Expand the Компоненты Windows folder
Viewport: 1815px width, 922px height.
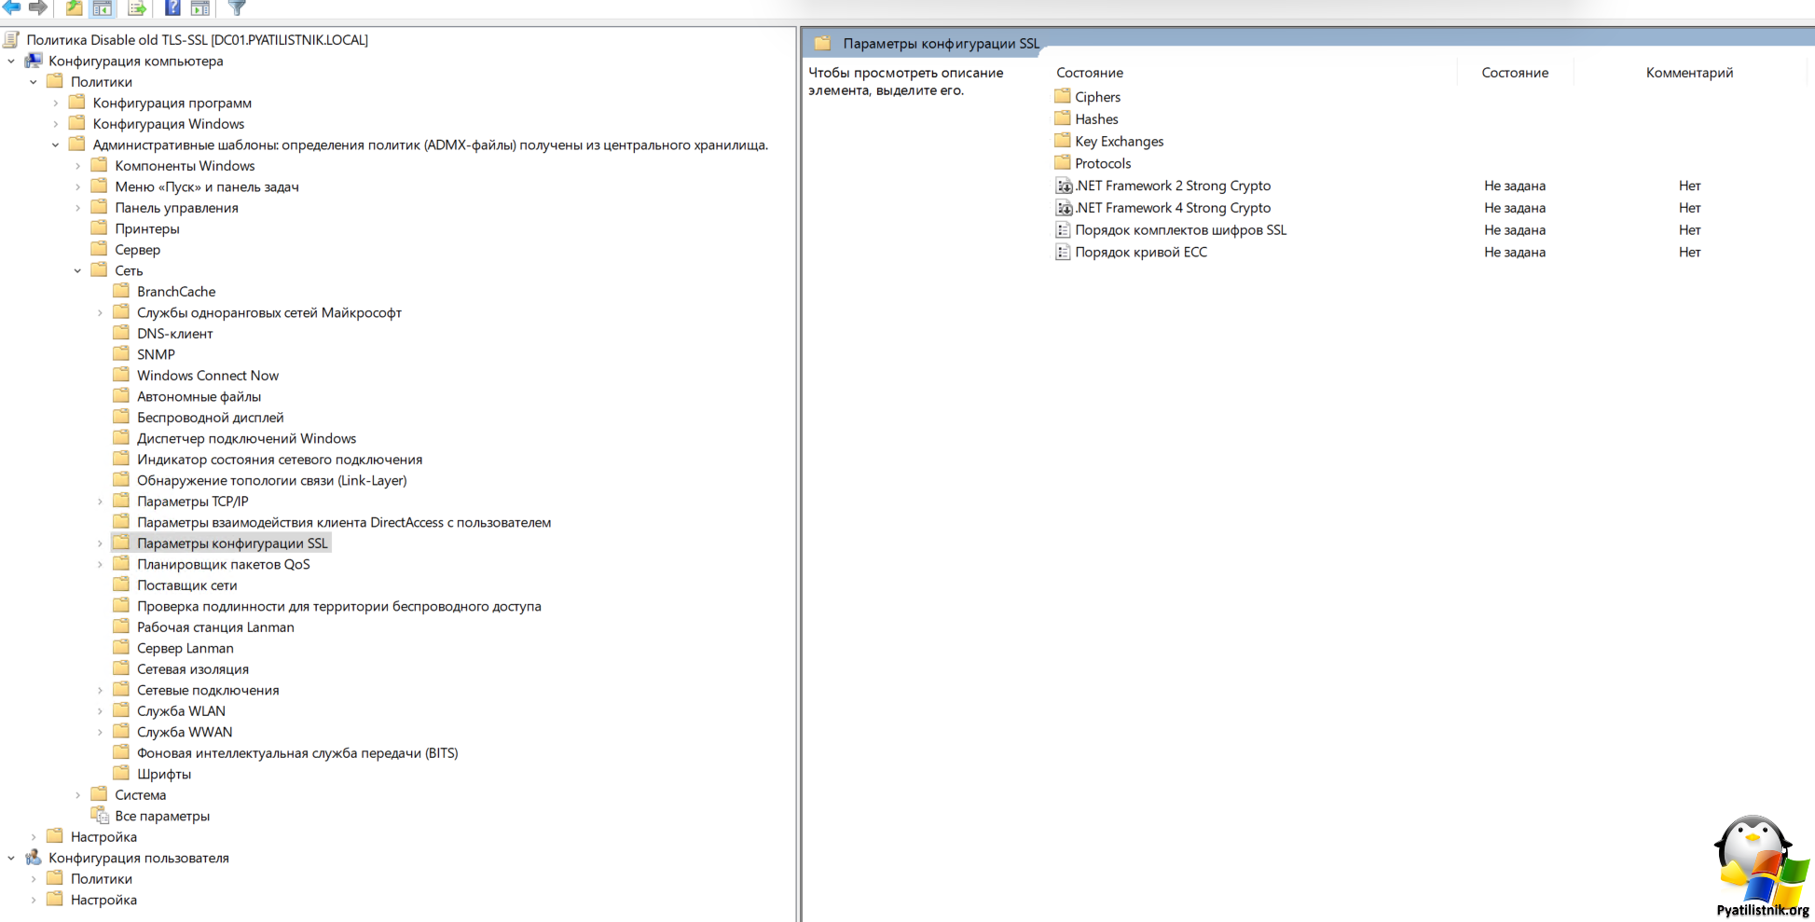pyautogui.click(x=77, y=166)
